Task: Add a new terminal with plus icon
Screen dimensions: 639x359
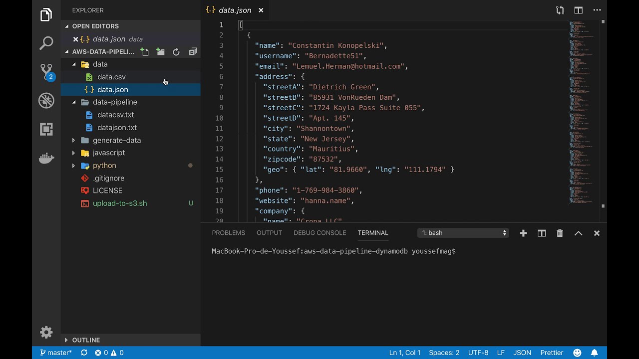Action: [x=523, y=233]
